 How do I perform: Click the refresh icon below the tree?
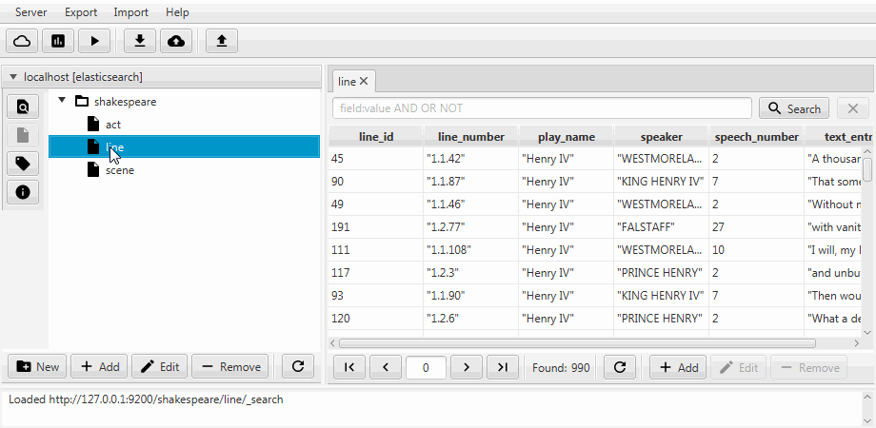tap(298, 366)
